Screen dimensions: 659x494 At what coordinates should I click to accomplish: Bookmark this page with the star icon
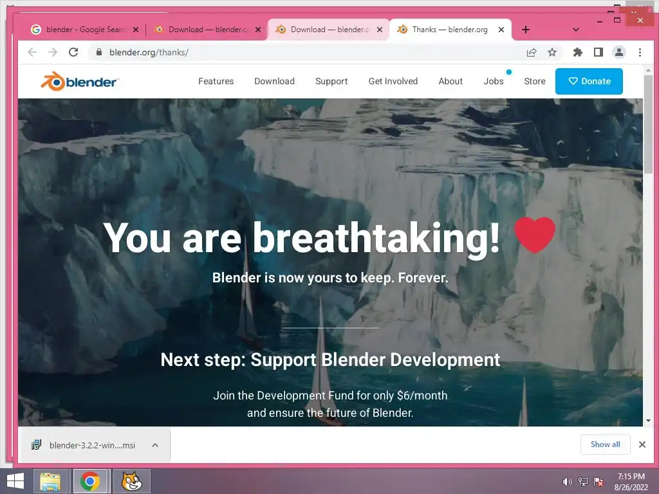tap(552, 52)
